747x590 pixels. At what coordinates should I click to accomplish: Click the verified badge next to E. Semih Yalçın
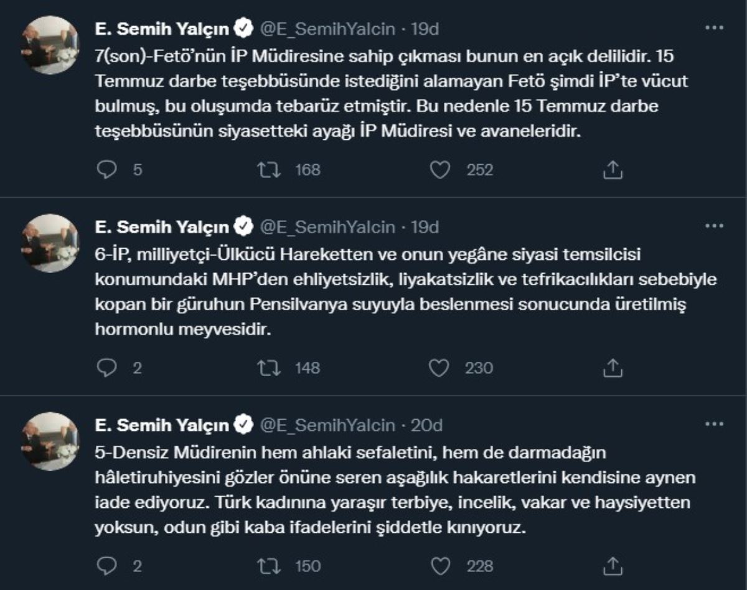[243, 27]
